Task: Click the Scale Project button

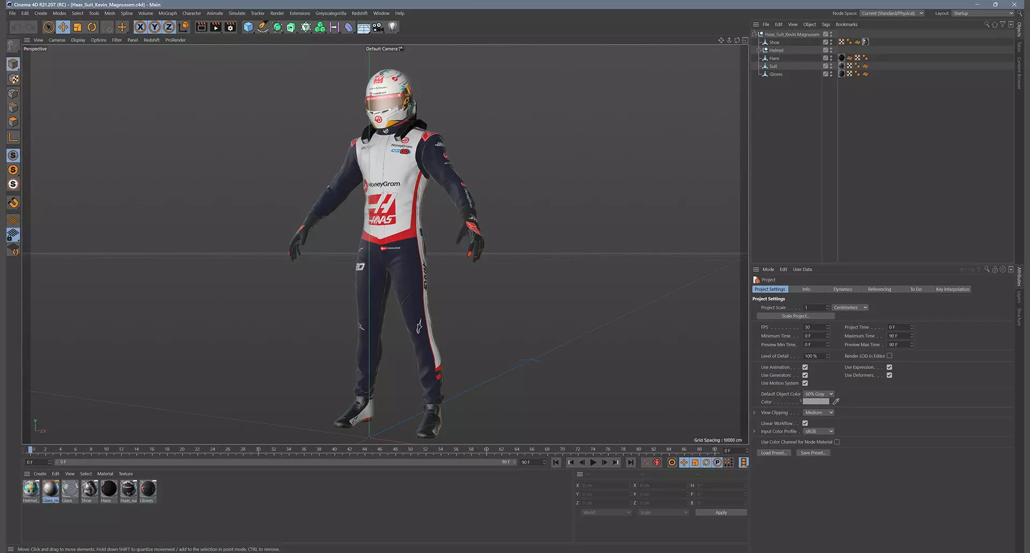Action: (x=795, y=316)
